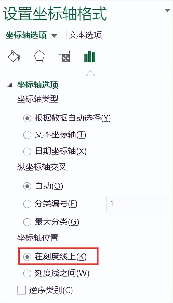Select 自动 for vertical axis crossing
Viewport: 173px width, 303px height.
[x=27, y=186]
